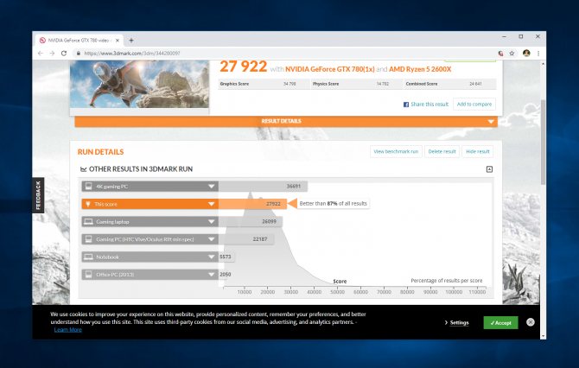Reload the page with refresh icon

coord(64,54)
